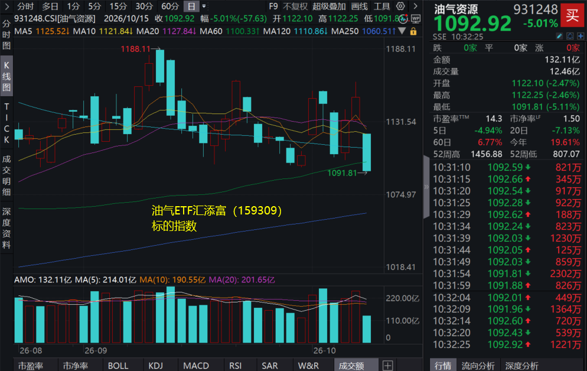This screenshot has width=587, height=371.
Task: Open the F9 deep data view
Action: (x=273, y=6)
